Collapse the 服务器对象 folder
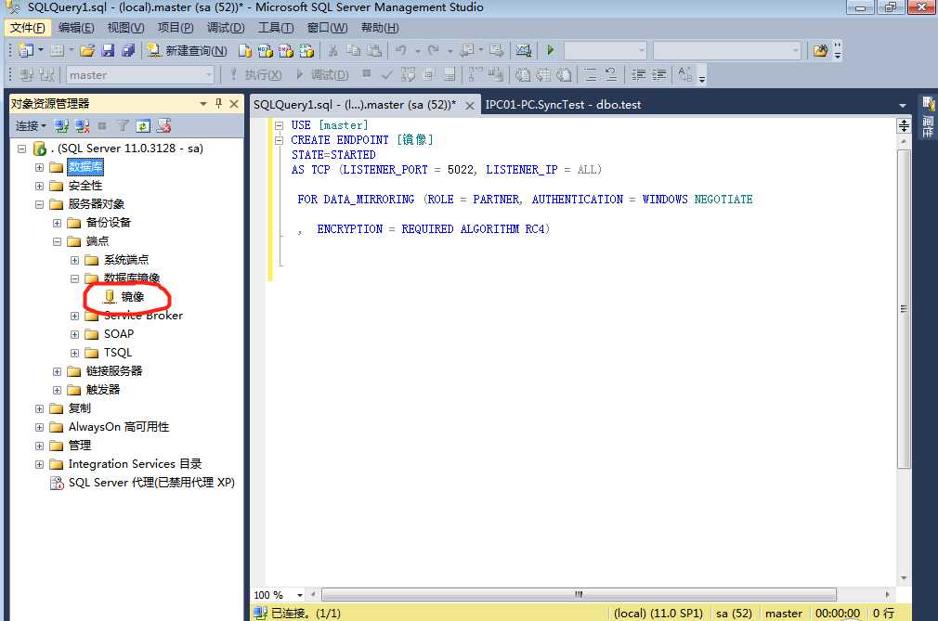938x621 pixels. click(x=39, y=204)
